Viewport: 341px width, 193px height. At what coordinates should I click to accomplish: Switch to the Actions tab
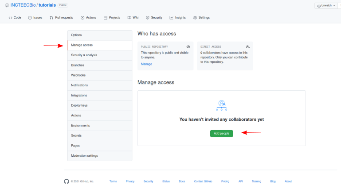tap(88, 18)
